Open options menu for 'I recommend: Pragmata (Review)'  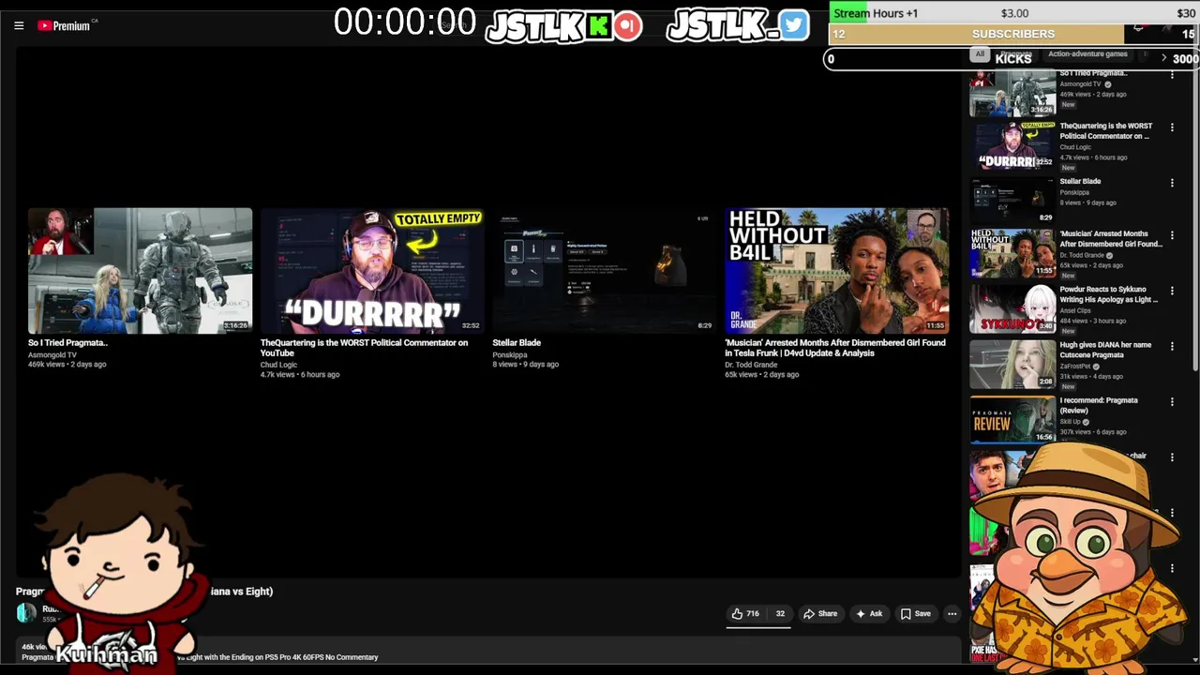click(1172, 402)
